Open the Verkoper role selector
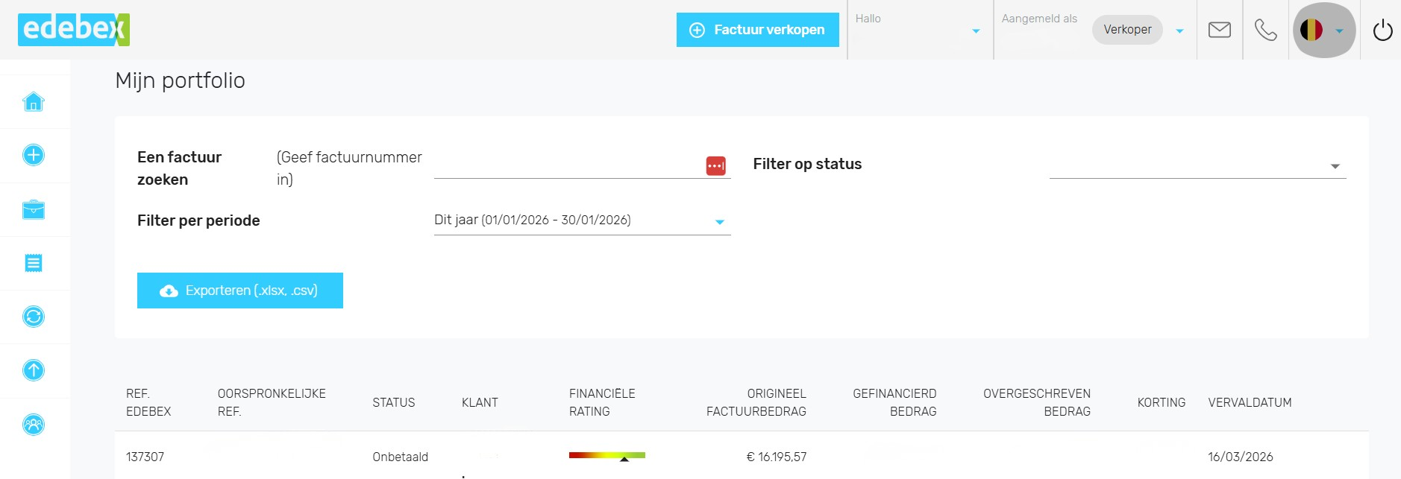Viewport: 1401px width, 479px height. (x=1138, y=30)
